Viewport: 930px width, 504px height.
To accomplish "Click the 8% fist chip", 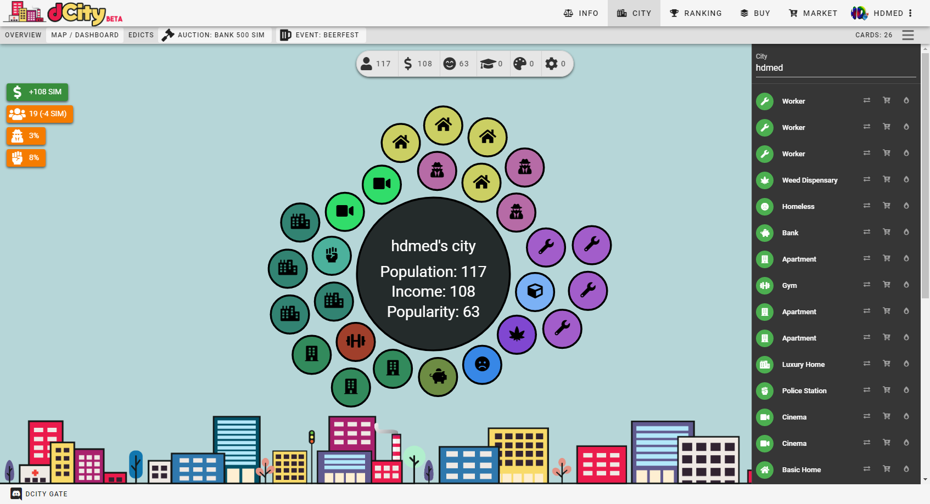I will pos(26,158).
